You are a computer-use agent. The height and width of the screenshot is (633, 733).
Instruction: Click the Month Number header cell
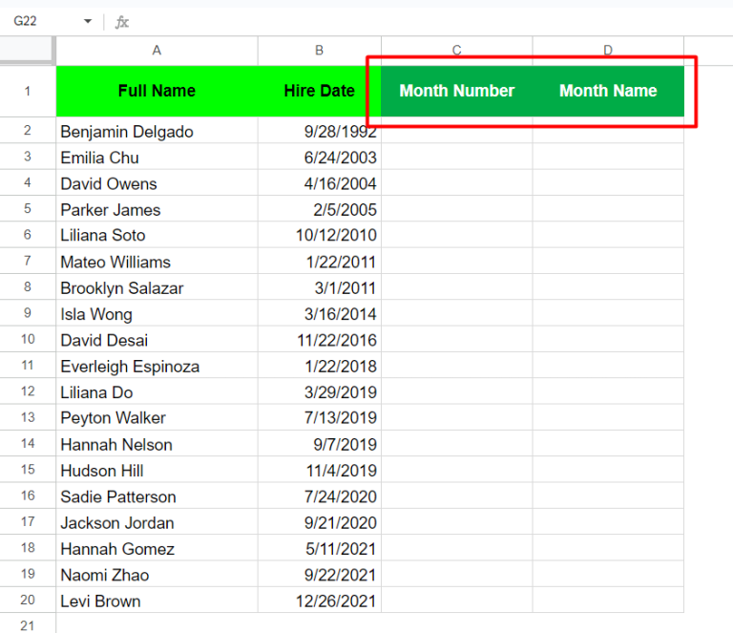457,91
